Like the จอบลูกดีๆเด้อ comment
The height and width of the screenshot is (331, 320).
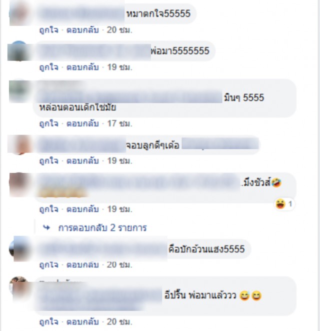(49, 161)
